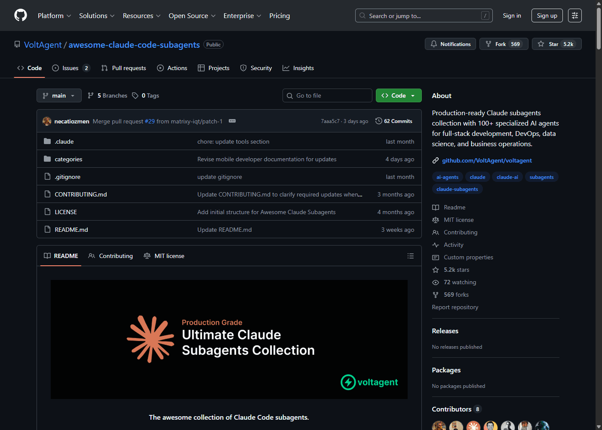
Task: Click the Notifications button
Action: (450, 44)
